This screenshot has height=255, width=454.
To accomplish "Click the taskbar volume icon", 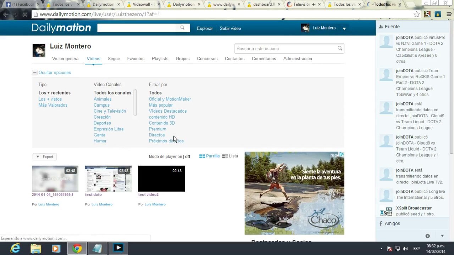I will tap(405, 249).
